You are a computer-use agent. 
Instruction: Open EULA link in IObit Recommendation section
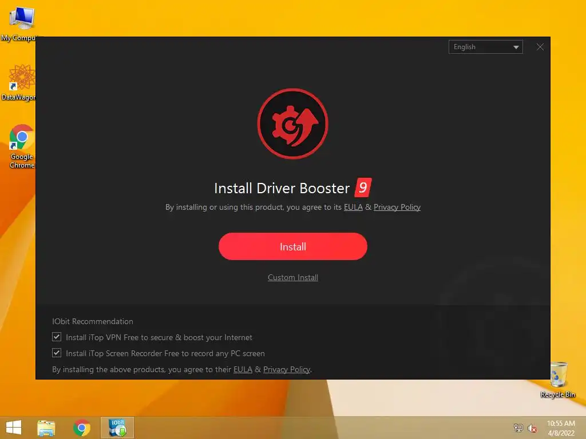[243, 370]
